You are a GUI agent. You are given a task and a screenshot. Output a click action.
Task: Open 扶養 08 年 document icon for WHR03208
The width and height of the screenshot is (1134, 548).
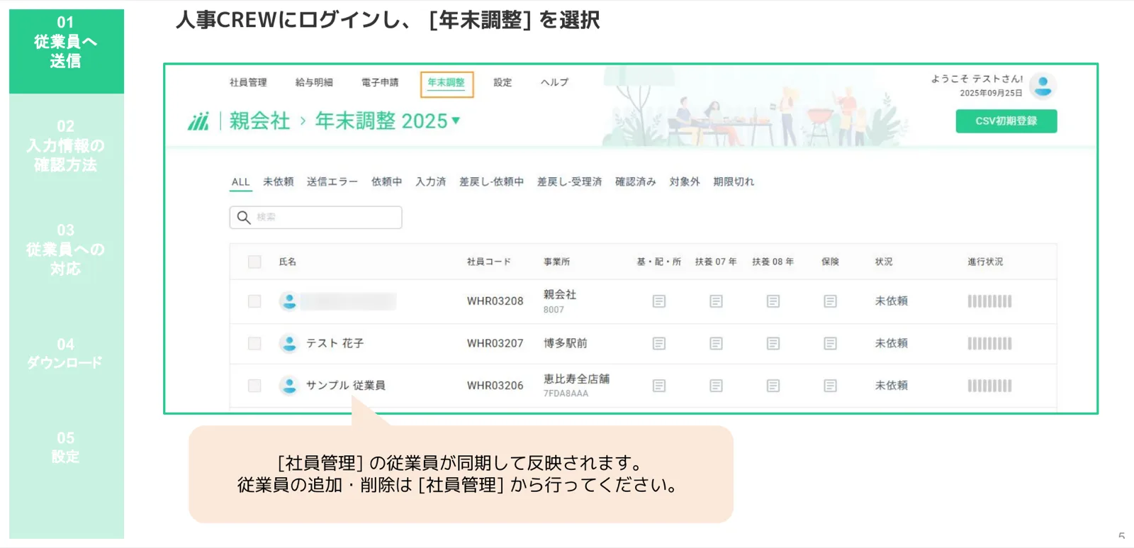tap(773, 301)
